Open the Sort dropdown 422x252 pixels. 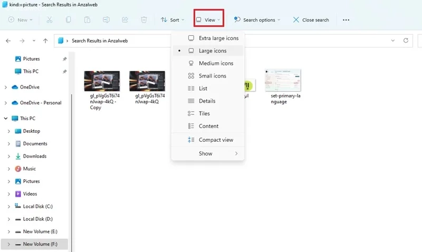pyautogui.click(x=172, y=20)
